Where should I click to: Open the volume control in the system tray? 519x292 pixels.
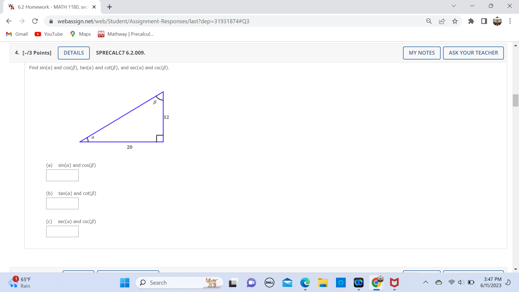click(x=461, y=283)
